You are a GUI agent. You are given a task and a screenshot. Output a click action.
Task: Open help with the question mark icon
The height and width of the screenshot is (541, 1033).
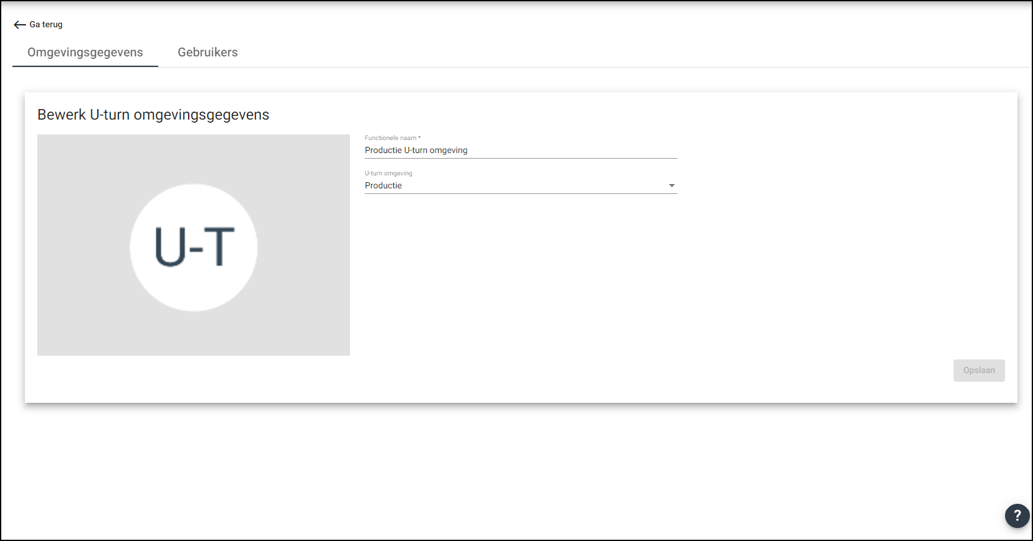[x=1017, y=516]
